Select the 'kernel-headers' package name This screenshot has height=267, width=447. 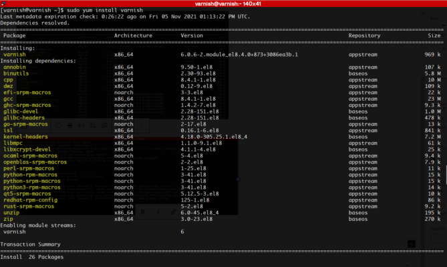pos(25,137)
